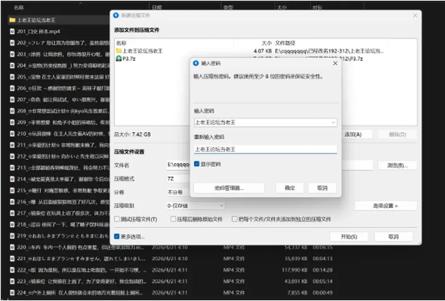Click the video file icon for item 201

point(12,31)
